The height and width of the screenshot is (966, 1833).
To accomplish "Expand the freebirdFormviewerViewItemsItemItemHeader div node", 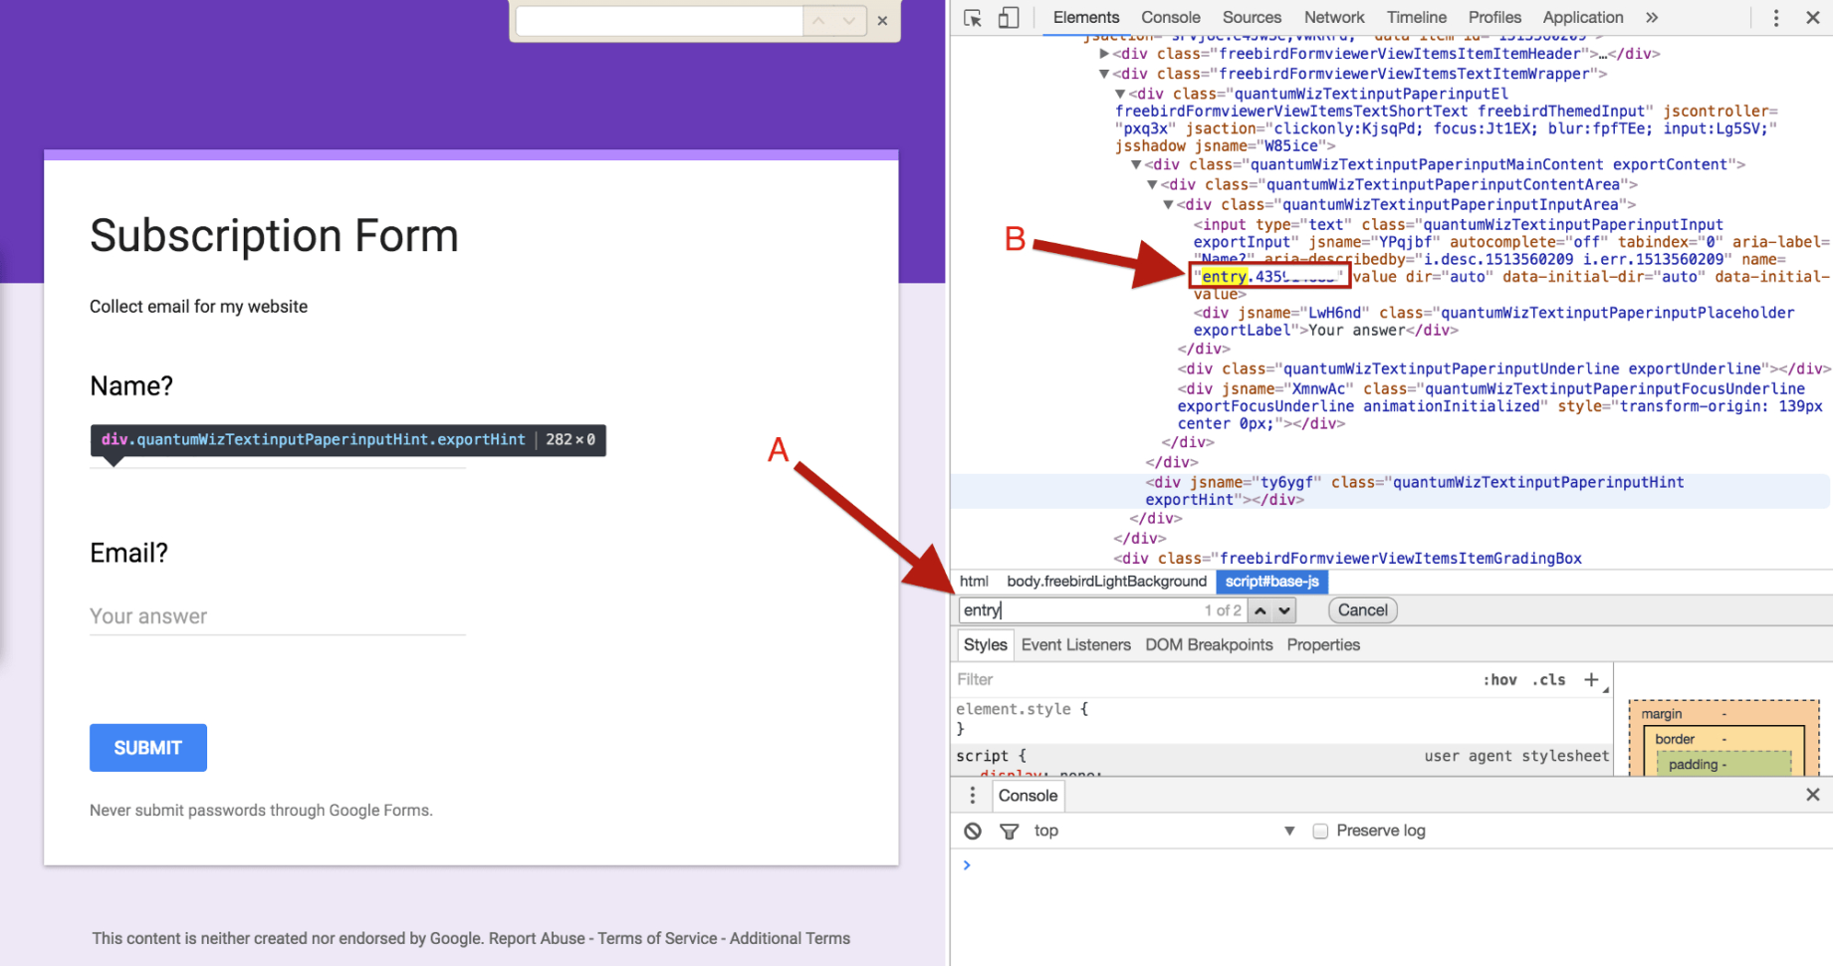I will [x=1103, y=54].
